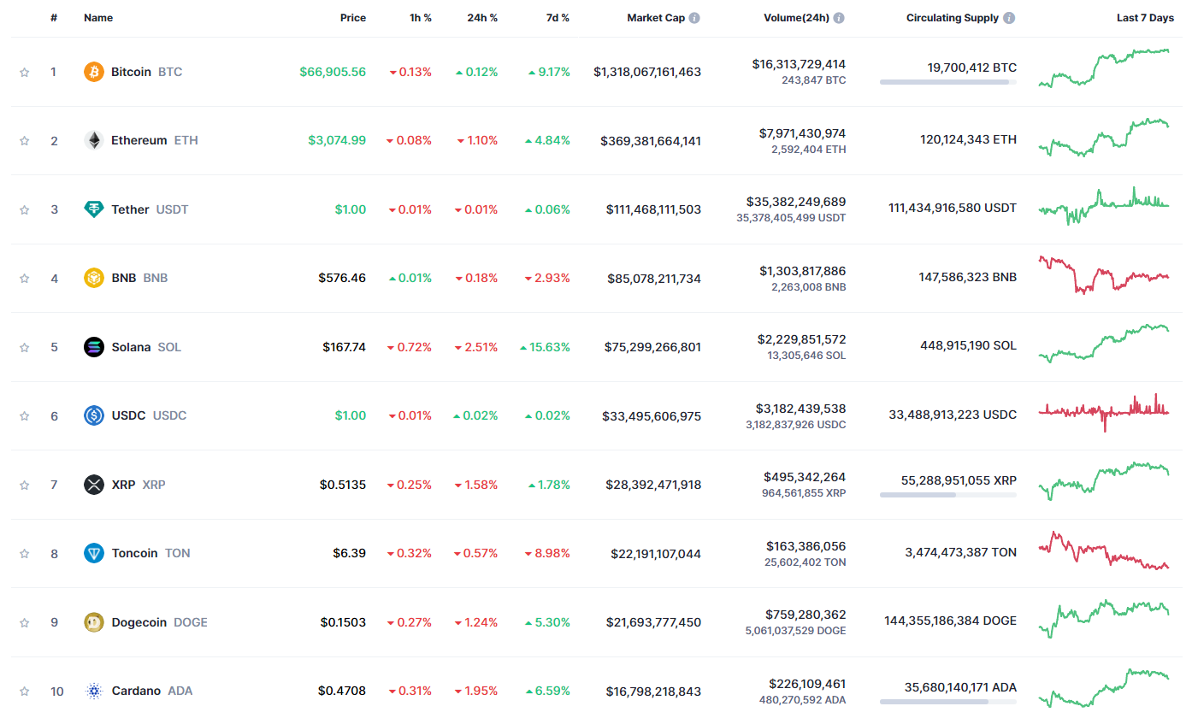Open BNB's red 7-day sparkline chart
The image size is (1198, 724).
click(x=1104, y=274)
